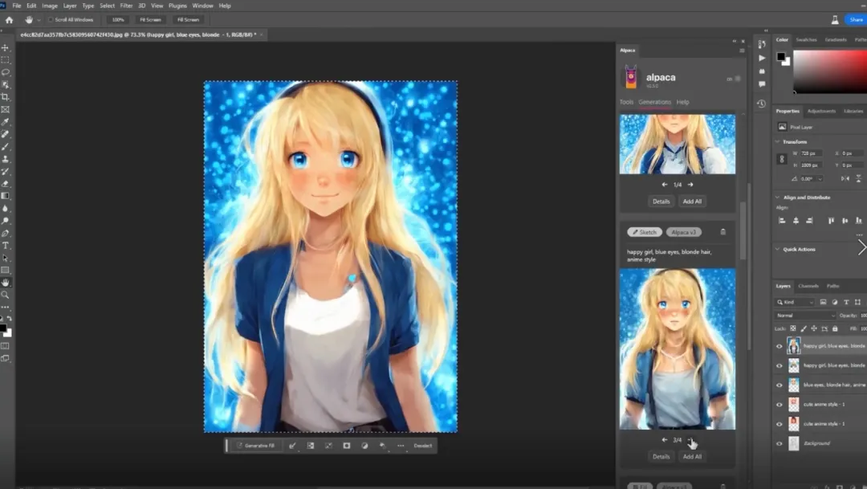Click the red color picker field

click(x=830, y=71)
